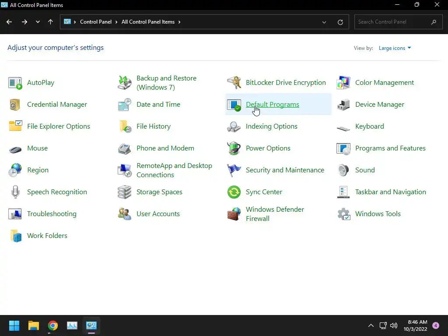This screenshot has width=448, height=336.
Task: Expand the address bar history dropdown
Action: [324, 22]
